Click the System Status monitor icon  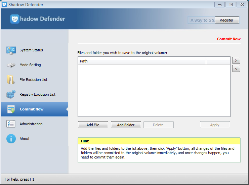click(x=11, y=50)
